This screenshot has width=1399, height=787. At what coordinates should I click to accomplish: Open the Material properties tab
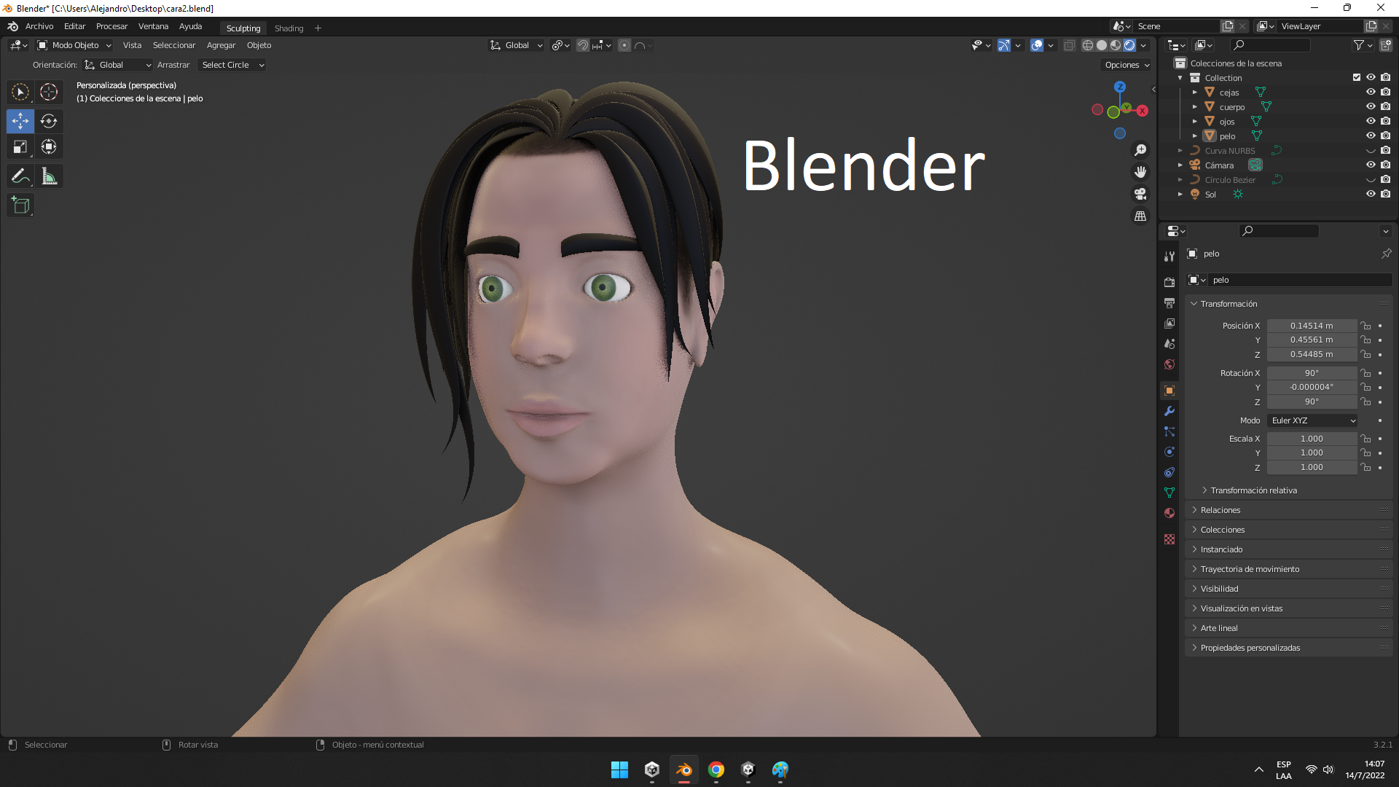coord(1169,513)
